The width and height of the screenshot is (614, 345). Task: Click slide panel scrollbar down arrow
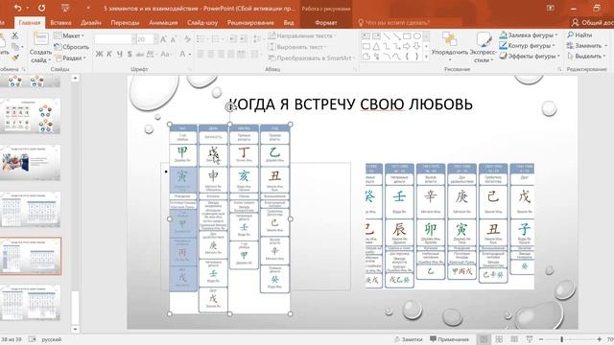click(75, 330)
